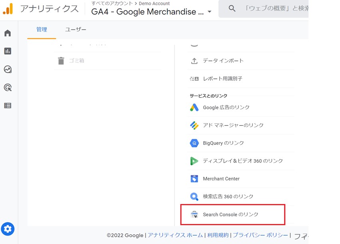Open the Home screen from the sidebar

pyautogui.click(x=7, y=33)
